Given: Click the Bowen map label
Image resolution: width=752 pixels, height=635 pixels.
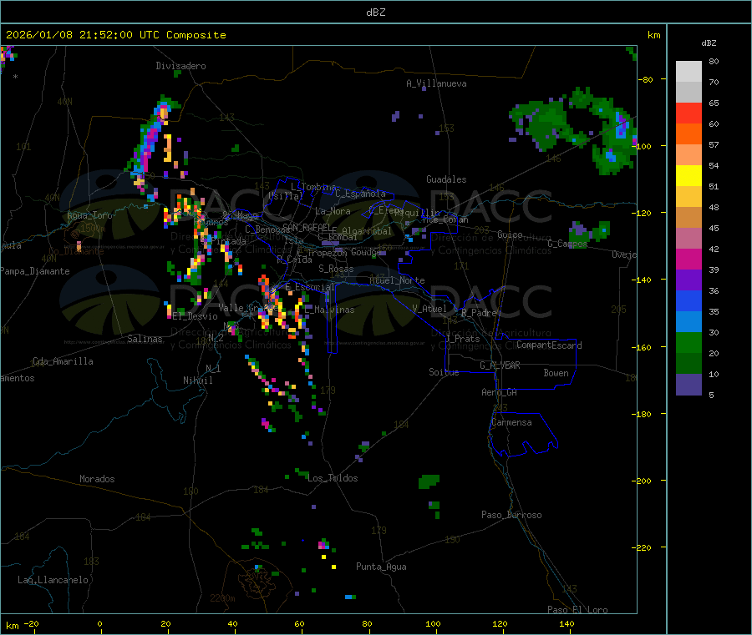Looking at the screenshot, I should pyautogui.click(x=556, y=373).
